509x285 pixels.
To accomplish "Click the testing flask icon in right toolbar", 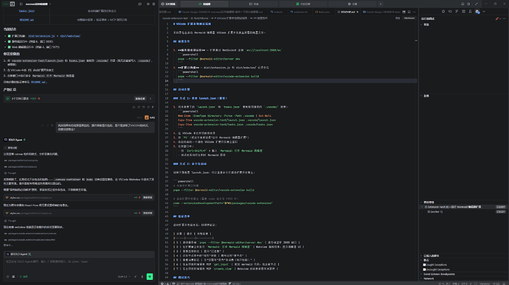I will coord(470,11).
